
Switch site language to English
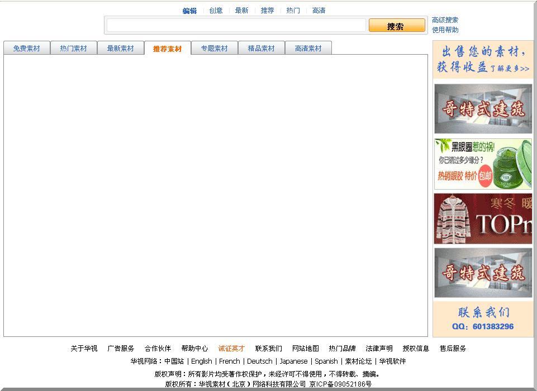201,361
